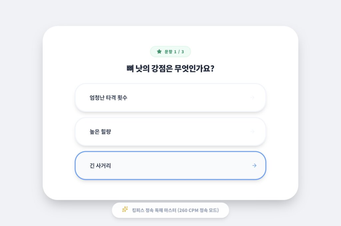Image resolution: width=341 pixels, height=226 pixels.
Task: Click the star icon in the question badge
Action: (x=159, y=52)
